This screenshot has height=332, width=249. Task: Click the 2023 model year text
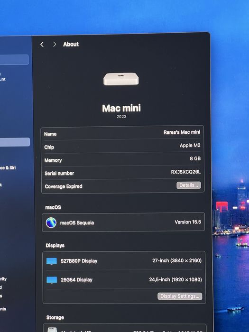tap(121, 117)
